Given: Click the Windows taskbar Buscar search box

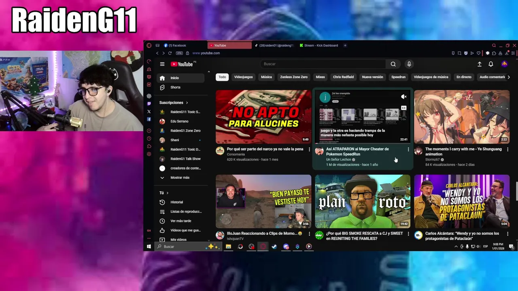Looking at the screenshot, I should tap(189, 247).
